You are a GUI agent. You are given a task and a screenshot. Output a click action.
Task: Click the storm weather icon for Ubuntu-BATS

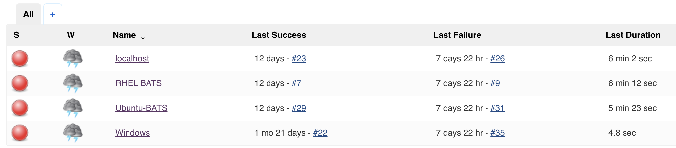72,108
